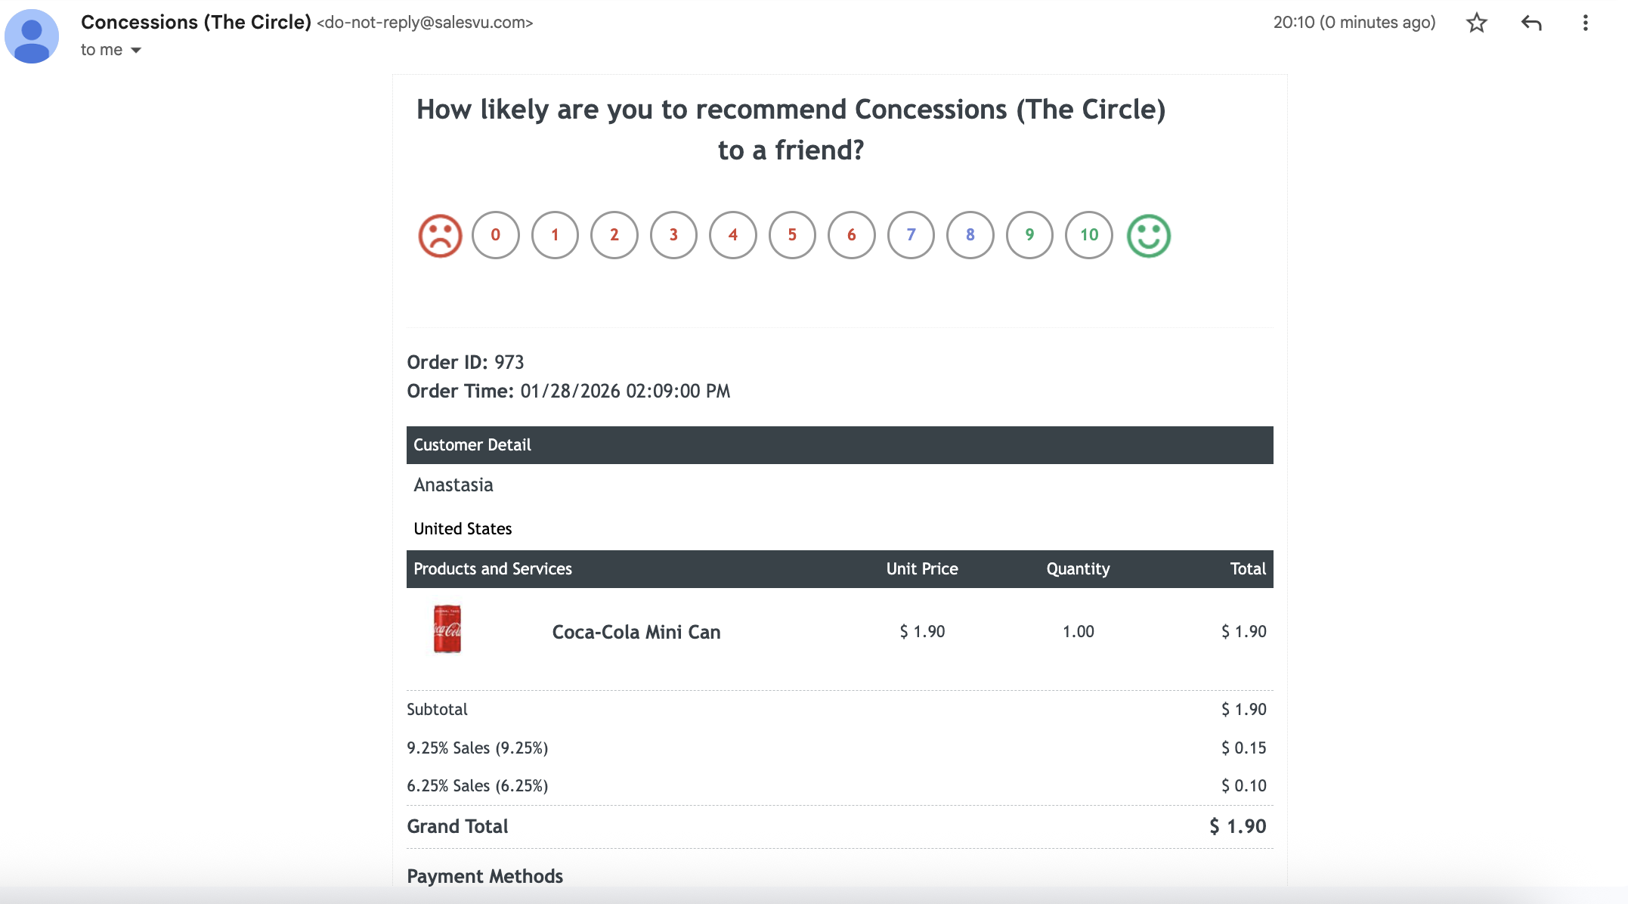Choose rating 2 circle
Image resolution: width=1628 pixels, height=904 pixels.
[614, 235]
